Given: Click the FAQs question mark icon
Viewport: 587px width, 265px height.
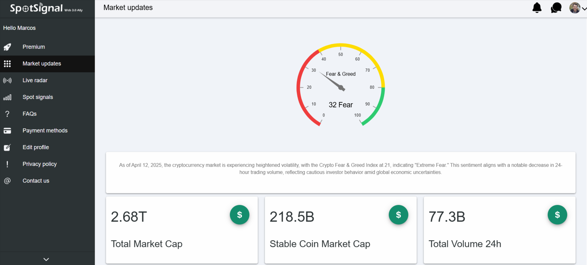Looking at the screenshot, I should [7, 114].
